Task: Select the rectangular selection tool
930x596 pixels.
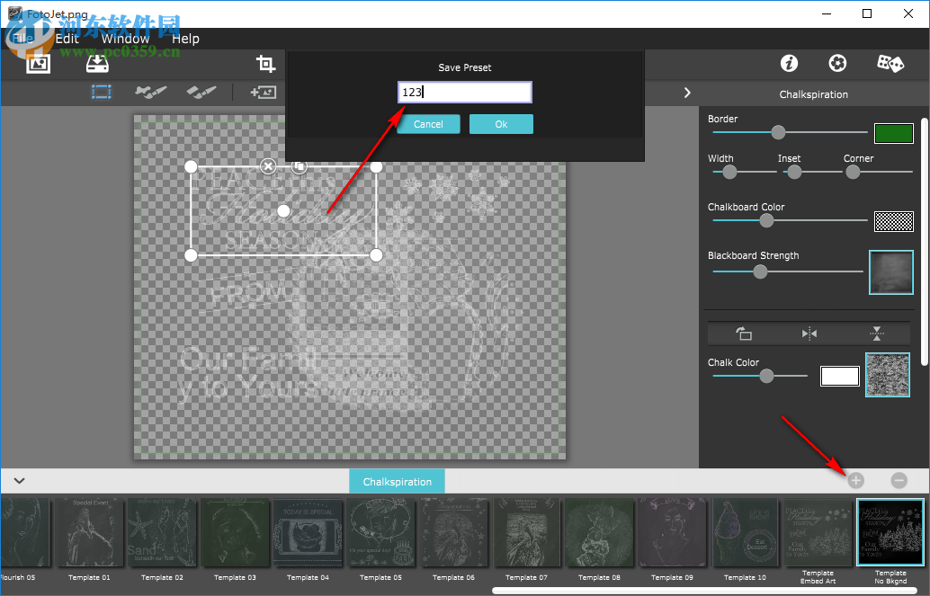Action: pos(101,92)
